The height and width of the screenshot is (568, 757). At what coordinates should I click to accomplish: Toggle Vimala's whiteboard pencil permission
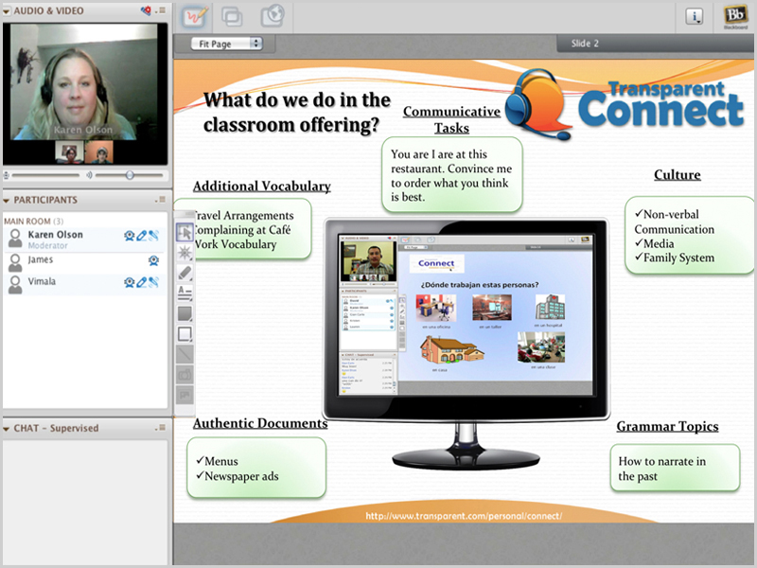tap(141, 282)
